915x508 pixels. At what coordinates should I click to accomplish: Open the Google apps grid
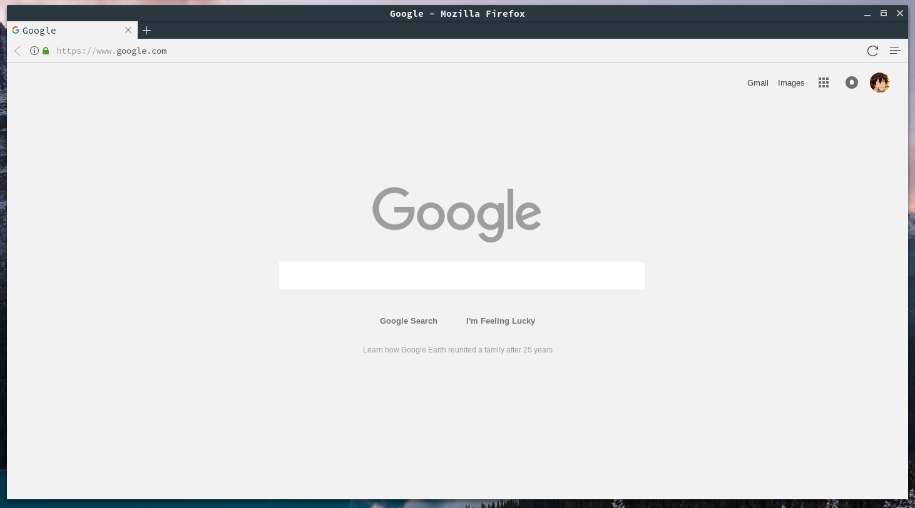coord(824,82)
